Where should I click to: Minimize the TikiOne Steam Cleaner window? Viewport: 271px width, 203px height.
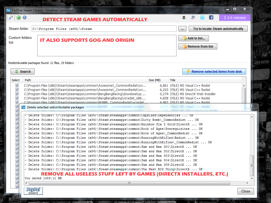click(x=227, y=9)
